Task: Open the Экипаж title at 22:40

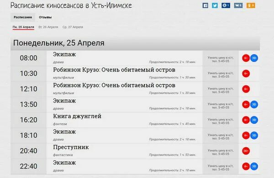Action: point(64,163)
